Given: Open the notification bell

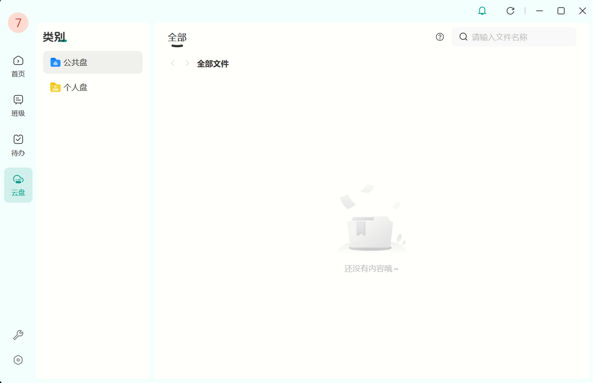Looking at the screenshot, I should (x=482, y=10).
